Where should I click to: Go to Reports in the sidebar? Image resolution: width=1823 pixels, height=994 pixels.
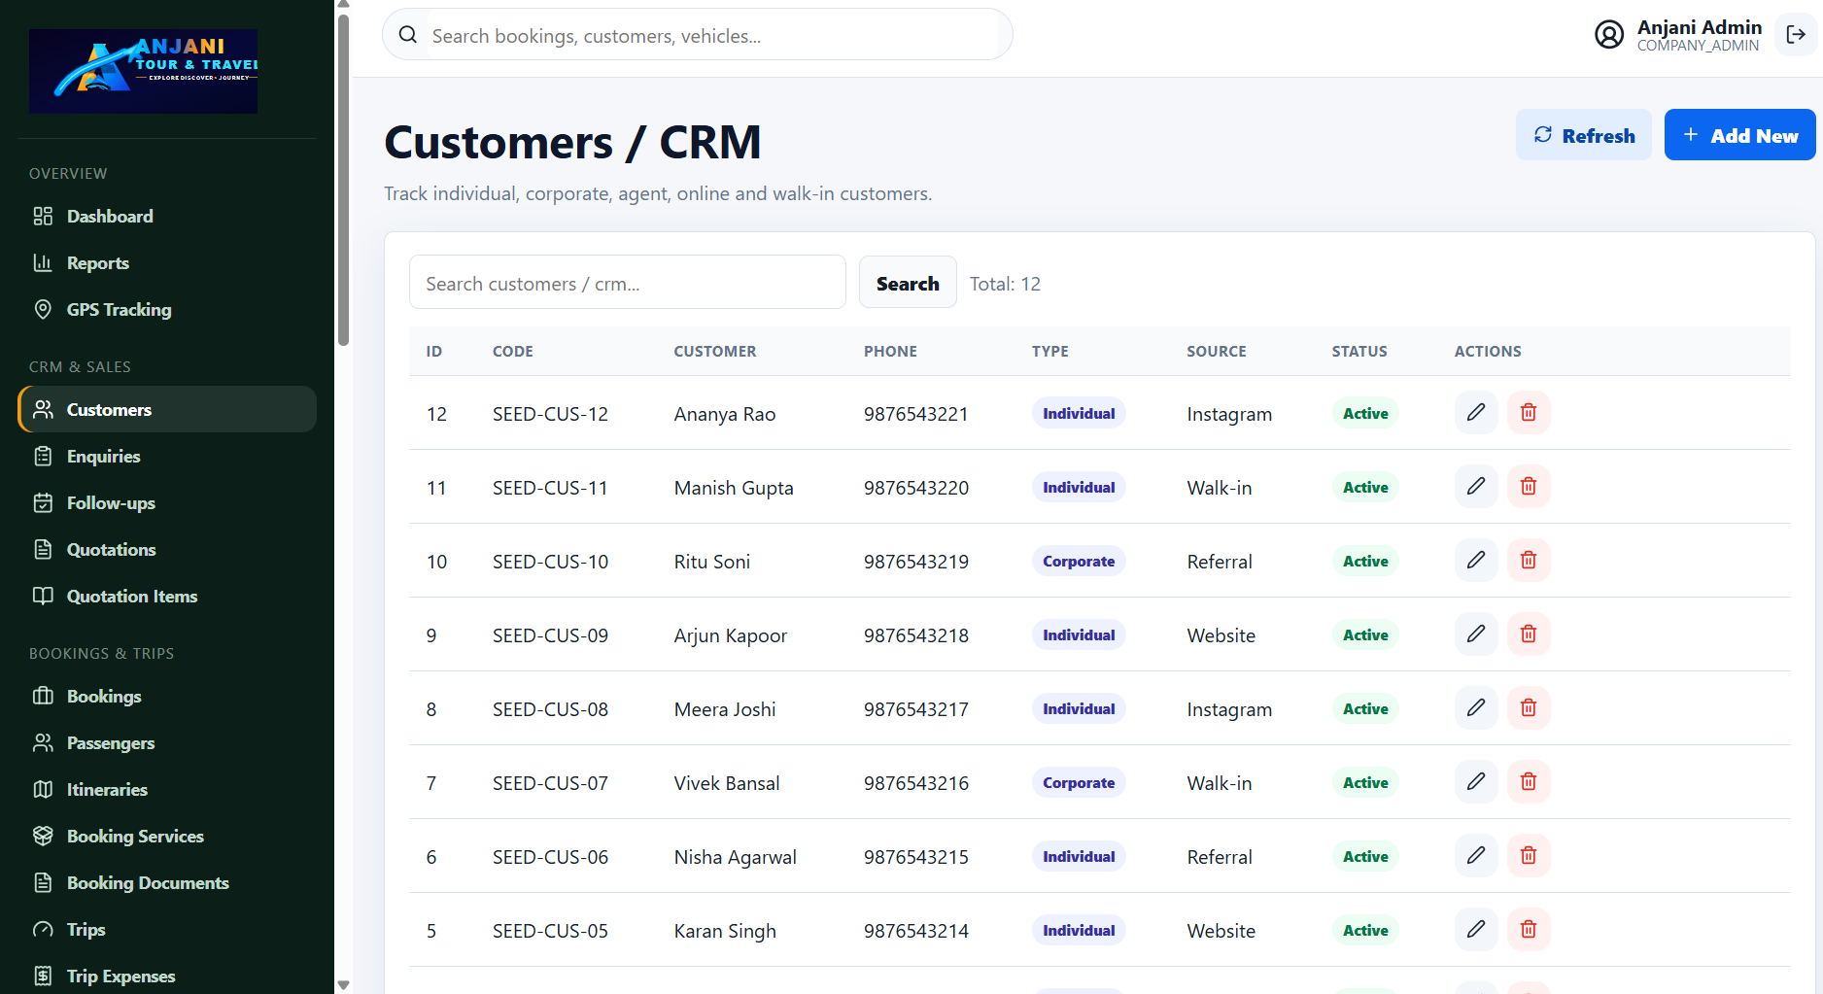tap(167, 262)
